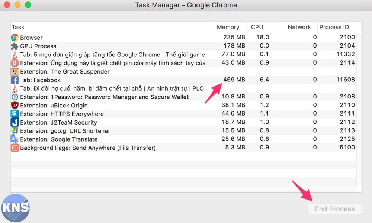Click The Great Suspender extension icon
372x223 pixels.
(15, 71)
